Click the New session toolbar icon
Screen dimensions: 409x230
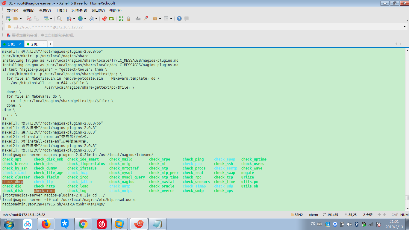click(x=8, y=19)
